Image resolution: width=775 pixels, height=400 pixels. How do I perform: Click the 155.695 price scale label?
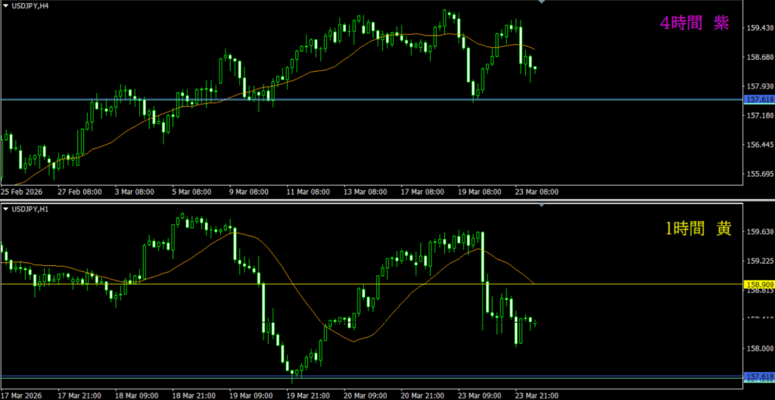(x=759, y=174)
